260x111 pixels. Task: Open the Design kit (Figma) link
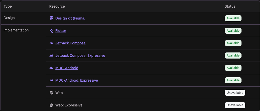(70, 18)
